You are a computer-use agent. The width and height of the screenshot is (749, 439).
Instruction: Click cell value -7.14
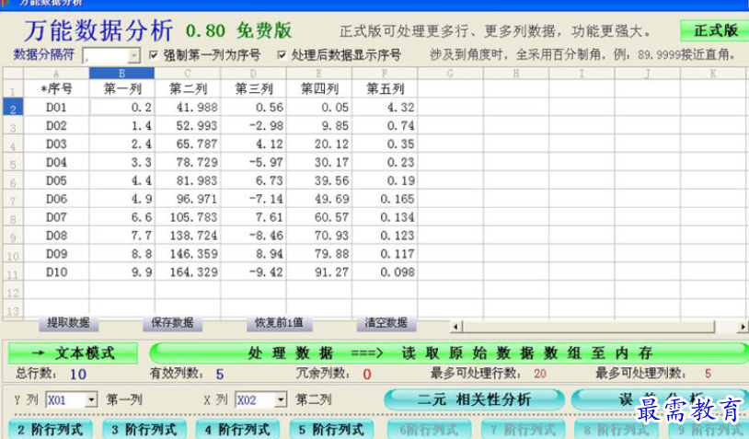point(254,199)
